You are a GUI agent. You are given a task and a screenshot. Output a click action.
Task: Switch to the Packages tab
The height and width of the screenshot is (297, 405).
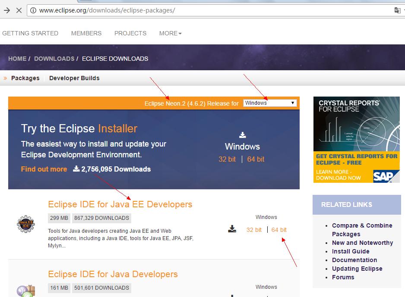pos(25,78)
